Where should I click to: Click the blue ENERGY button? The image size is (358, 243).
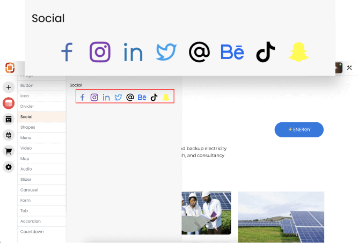point(299,130)
